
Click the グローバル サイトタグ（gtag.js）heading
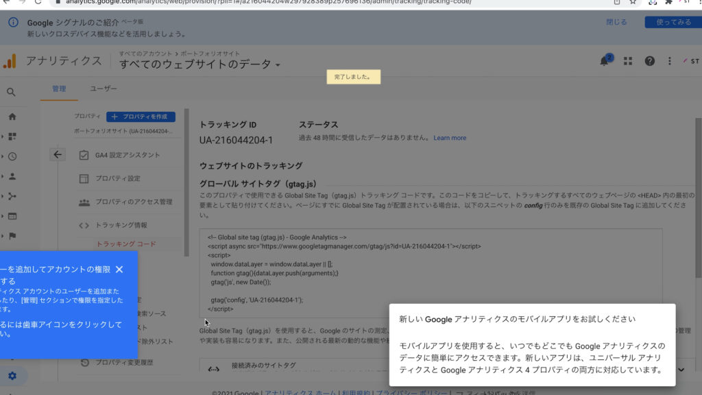pos(258,184)
